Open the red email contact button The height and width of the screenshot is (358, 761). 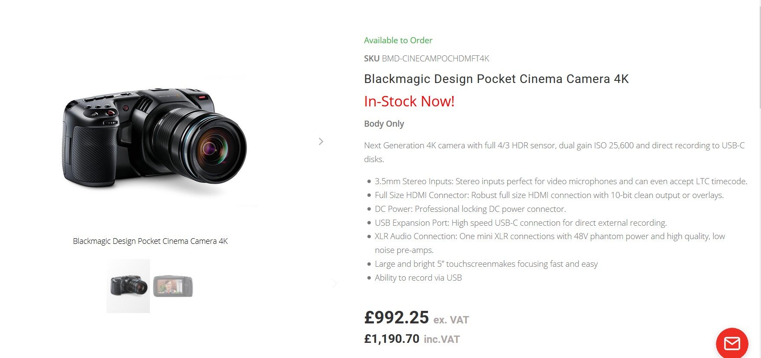[732, 343]
